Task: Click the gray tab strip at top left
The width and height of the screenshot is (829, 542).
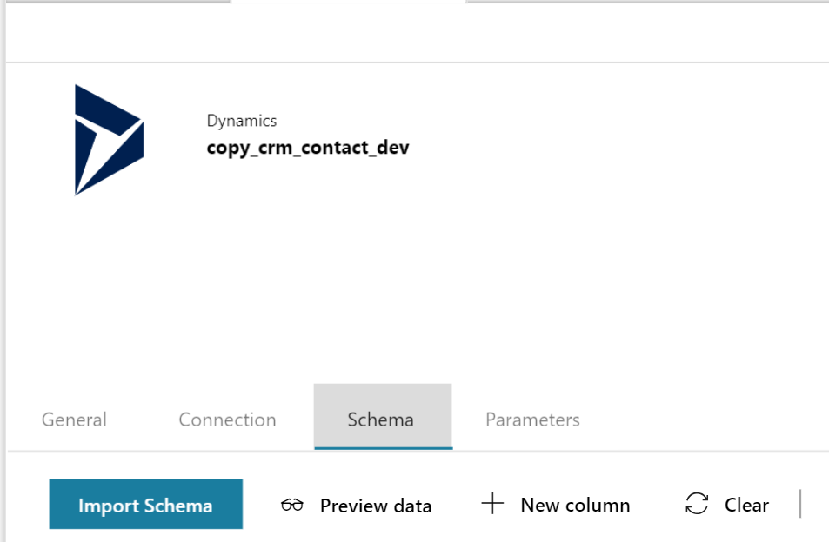Action: tap(117, 2)
